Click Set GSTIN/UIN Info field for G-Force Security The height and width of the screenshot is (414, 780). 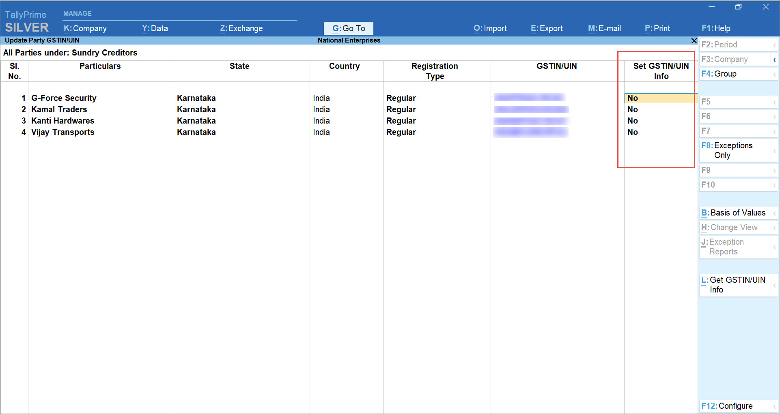tap(661, 98)
